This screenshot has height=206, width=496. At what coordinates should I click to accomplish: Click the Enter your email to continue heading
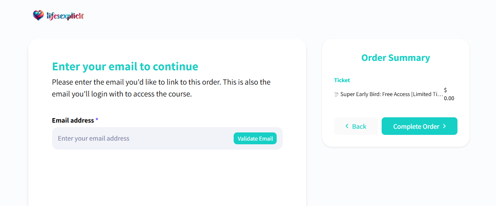click(x=125, y=66)
